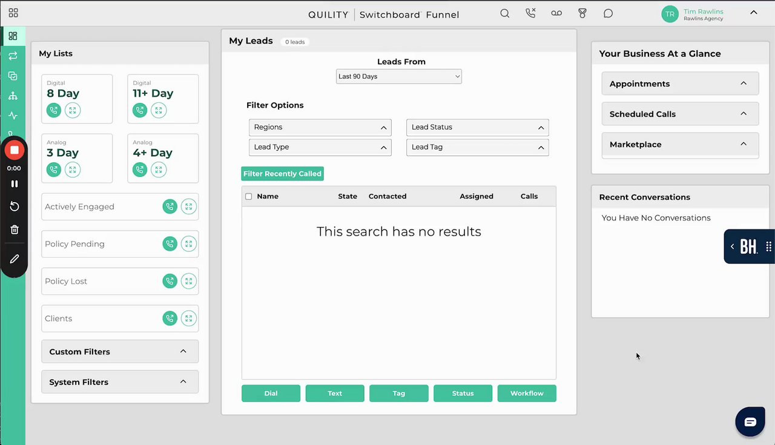Viewport: 775px width, 445px height.
Task: Expand the Digital 8 Day list
Action: pos(73,110)
